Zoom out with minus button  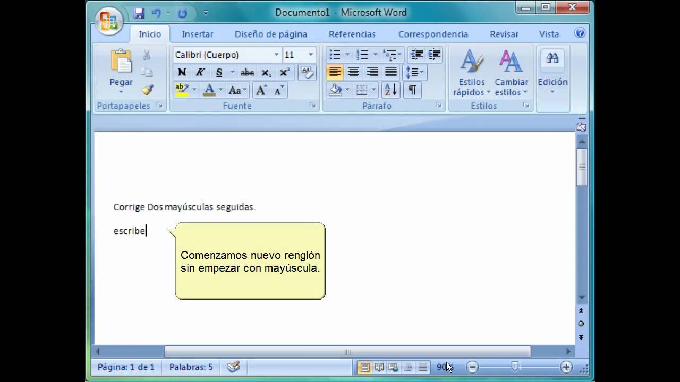[x=472, y=367]
